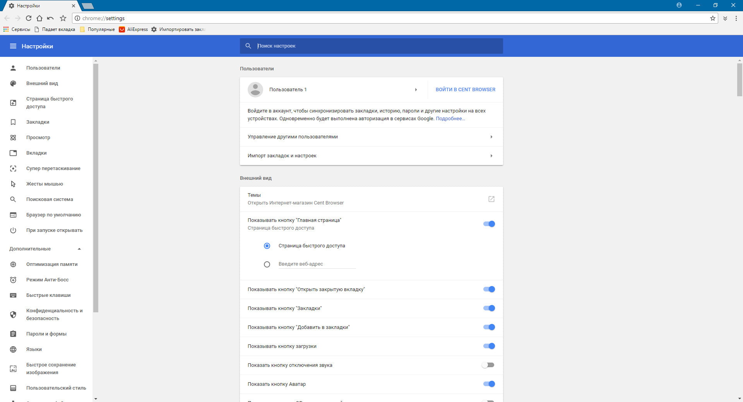Image resolution: width=743 pixels, height=402 pixels.
Task: Open the three-dot browser menu
Action: pyautogui.click(x=736, y=18)
